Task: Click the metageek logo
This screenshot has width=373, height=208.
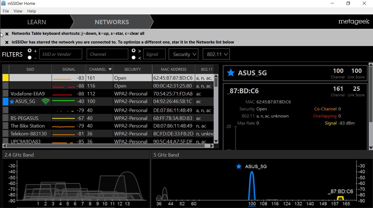Action: pyautogui.click(x=354, y=22)
